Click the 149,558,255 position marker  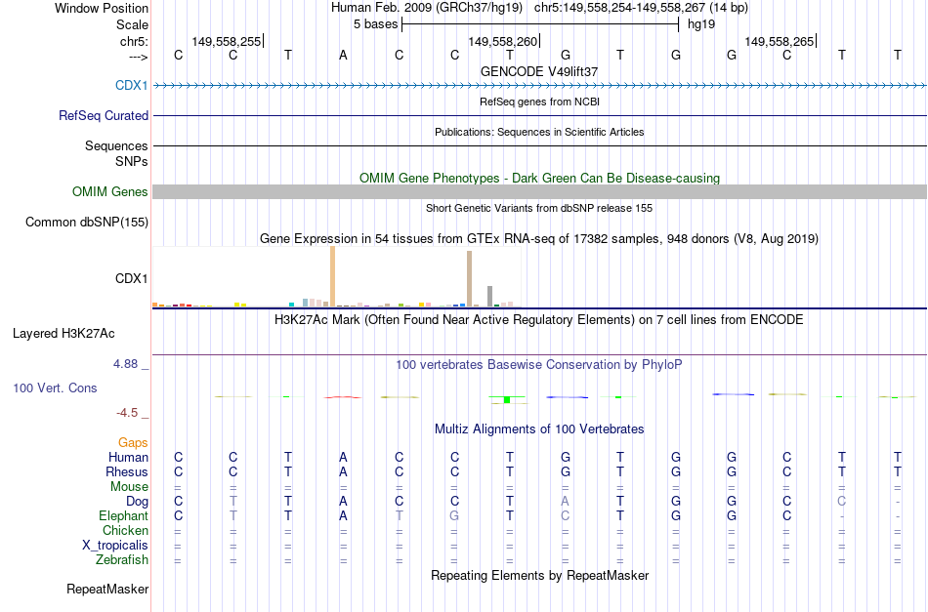pyautogui.click(x=228, y=41)
